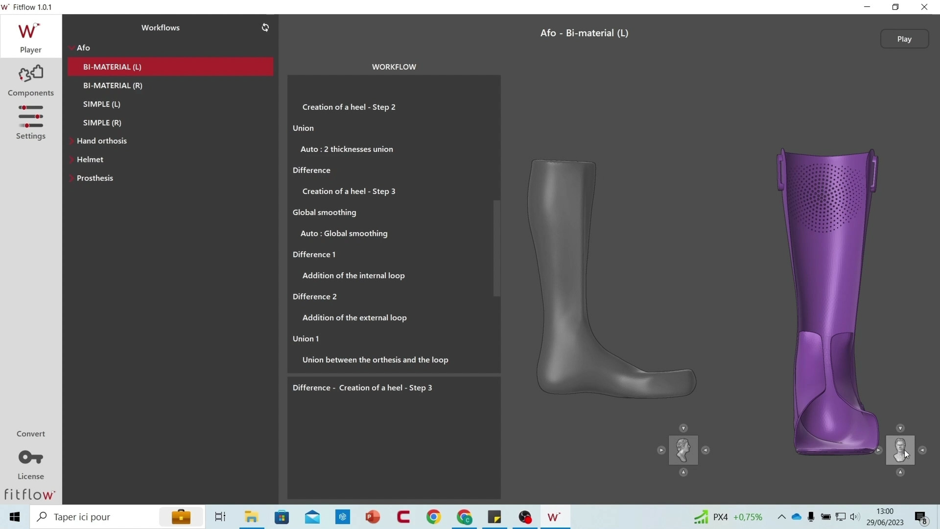Open the volume control in tray
Image resolution: width=940 pixels, height=529 pixels.
click(855, 517)
